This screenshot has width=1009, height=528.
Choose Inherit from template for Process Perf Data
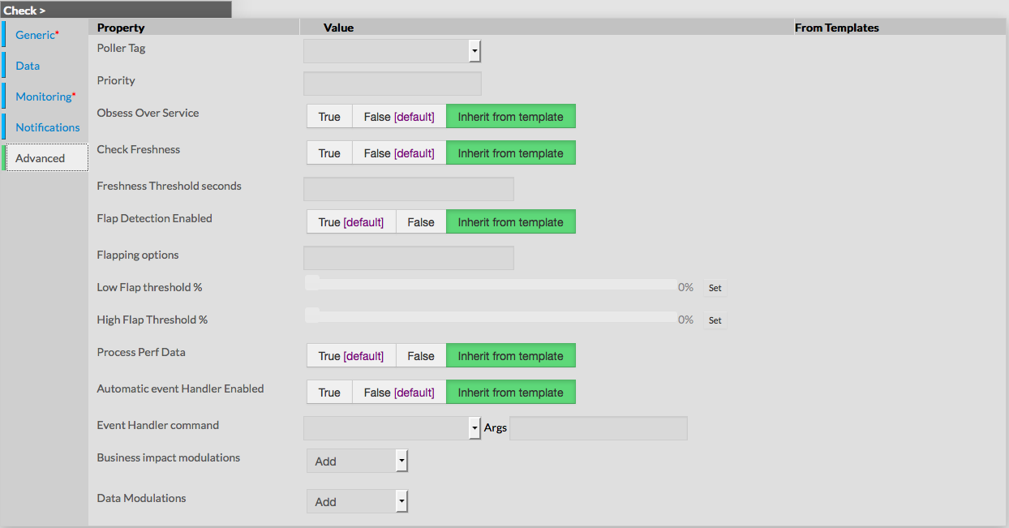pyautogui.click(x=510, y=356)
